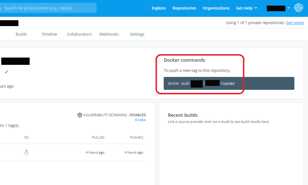Click the Recent builds heading
Image resolution: width=308 pixels, height=185 pixels.
(x=183, y=115)
